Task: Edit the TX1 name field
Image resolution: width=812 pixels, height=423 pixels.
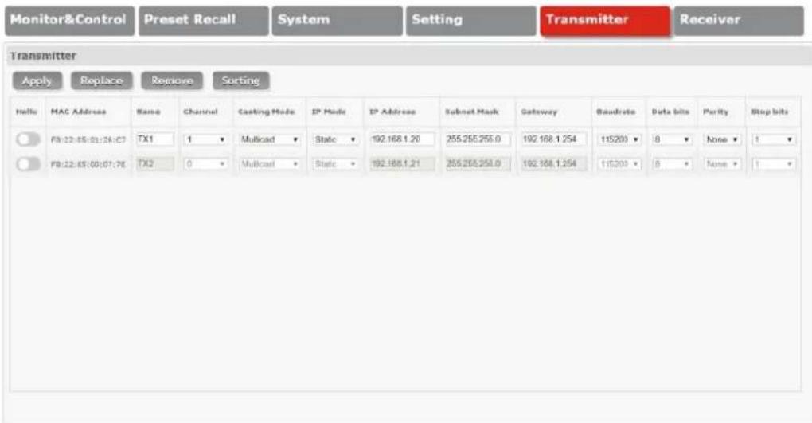Action: (x=155, y=139)
